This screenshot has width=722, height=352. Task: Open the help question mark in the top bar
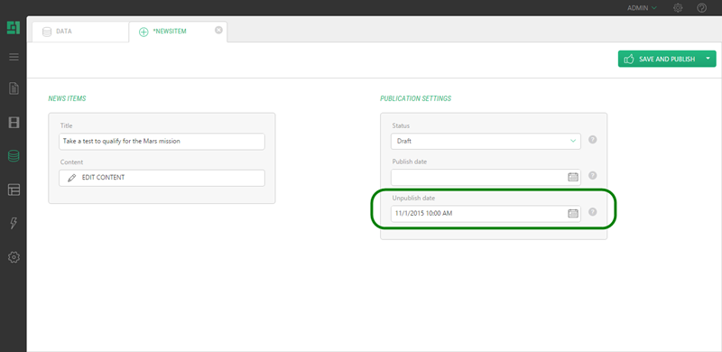coord(702,8)
